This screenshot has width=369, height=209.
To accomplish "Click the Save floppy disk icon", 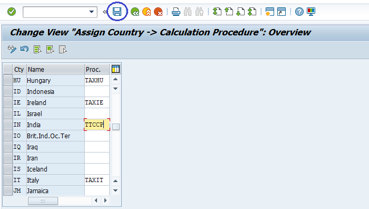I will [x=117, y=12].
